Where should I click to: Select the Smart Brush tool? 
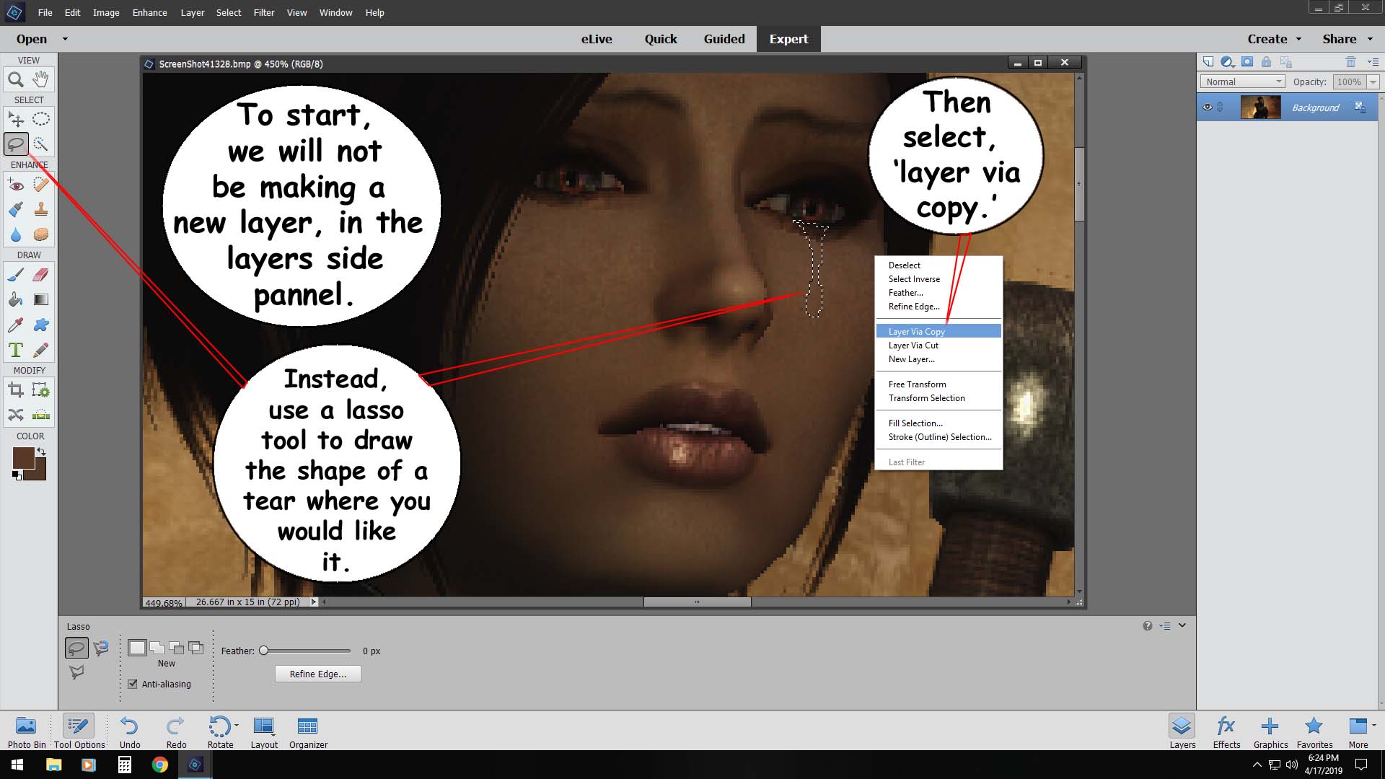click(x=16, y=210)
